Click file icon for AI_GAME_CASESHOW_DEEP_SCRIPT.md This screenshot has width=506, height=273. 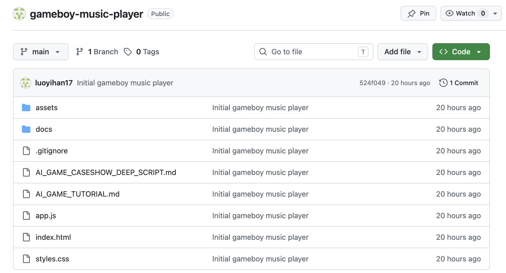coord(26,172)
